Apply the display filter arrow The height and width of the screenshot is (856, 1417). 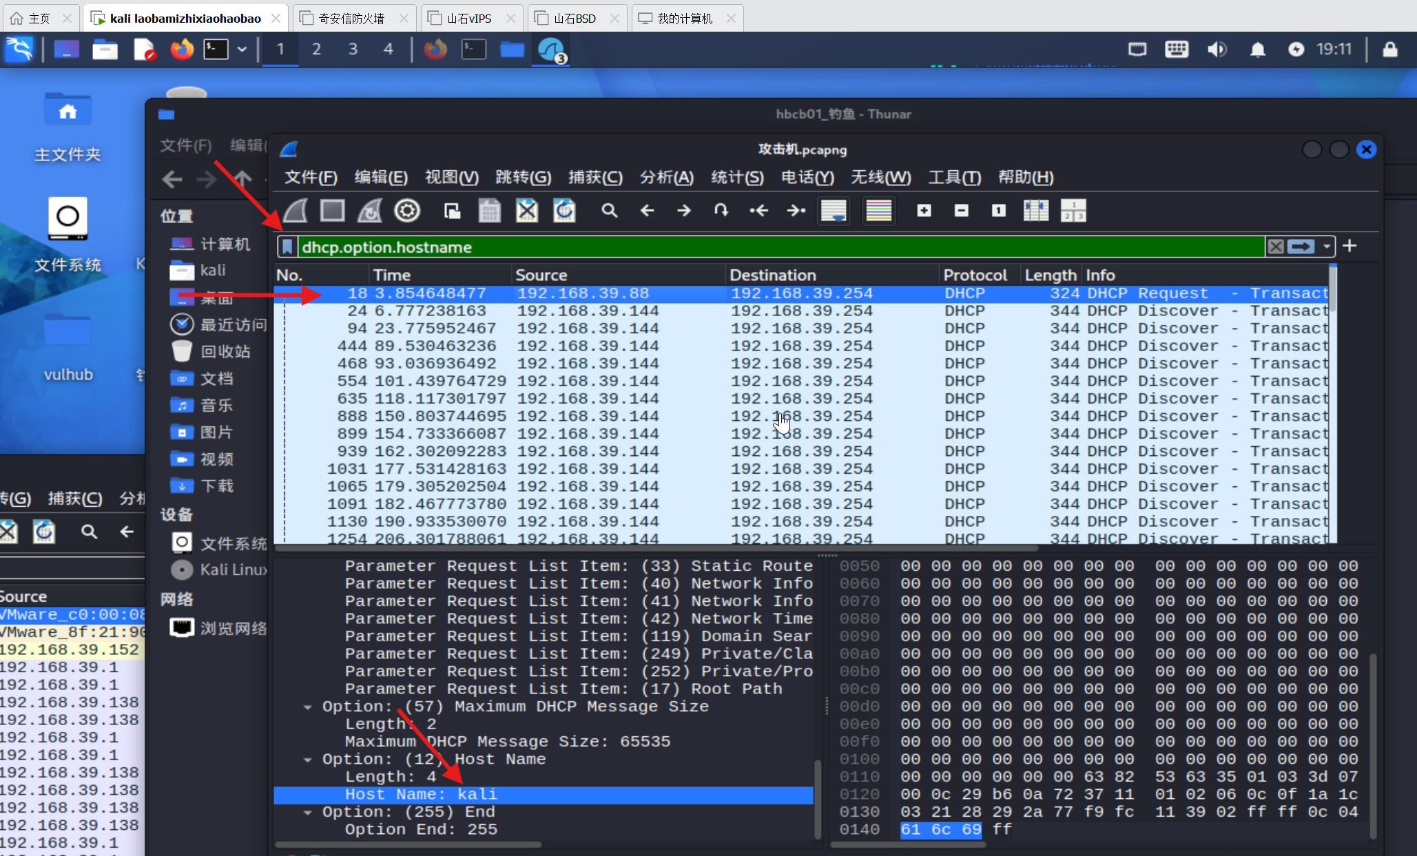[1301, 247]
